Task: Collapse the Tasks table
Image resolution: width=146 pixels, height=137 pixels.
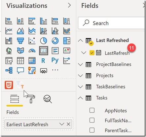Action: pyautogui.click(x=80, y=98)
